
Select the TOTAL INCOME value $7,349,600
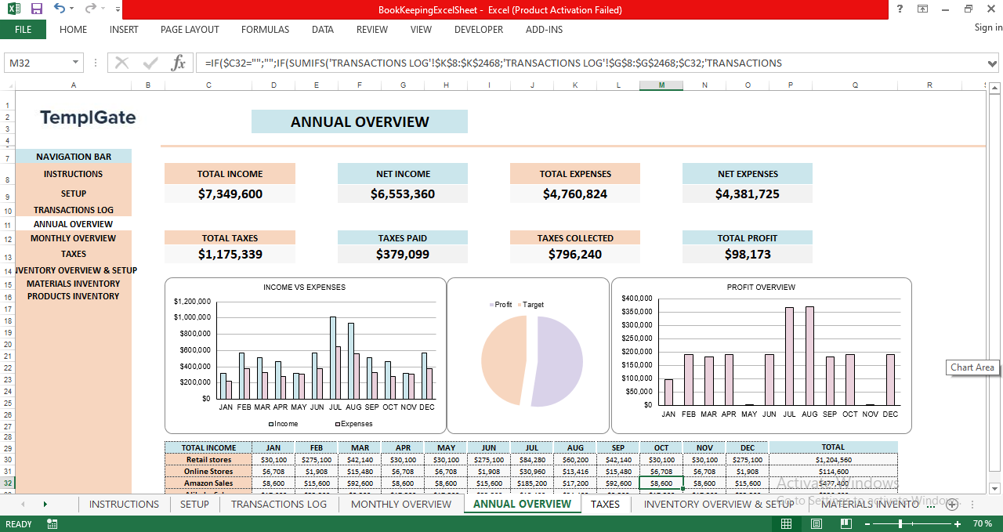tap(230, 194)
